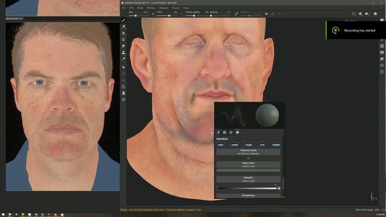This screenshot has height=217, width=386.
Task: Open the stencil settings tab in tool panel
Action: click(x=231, y=133)
